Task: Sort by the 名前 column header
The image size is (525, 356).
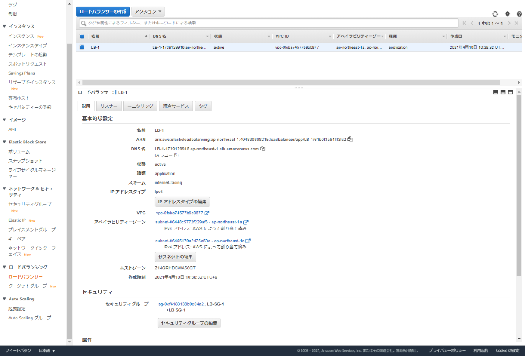Action: point(119,36)
